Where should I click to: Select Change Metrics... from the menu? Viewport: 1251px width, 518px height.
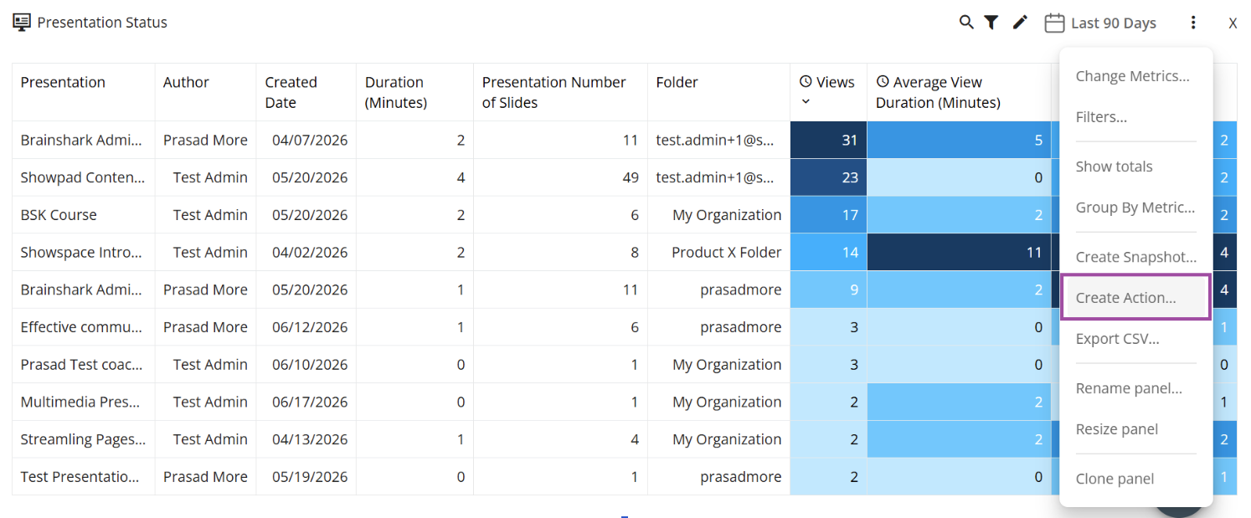(x=1132, y=76)
